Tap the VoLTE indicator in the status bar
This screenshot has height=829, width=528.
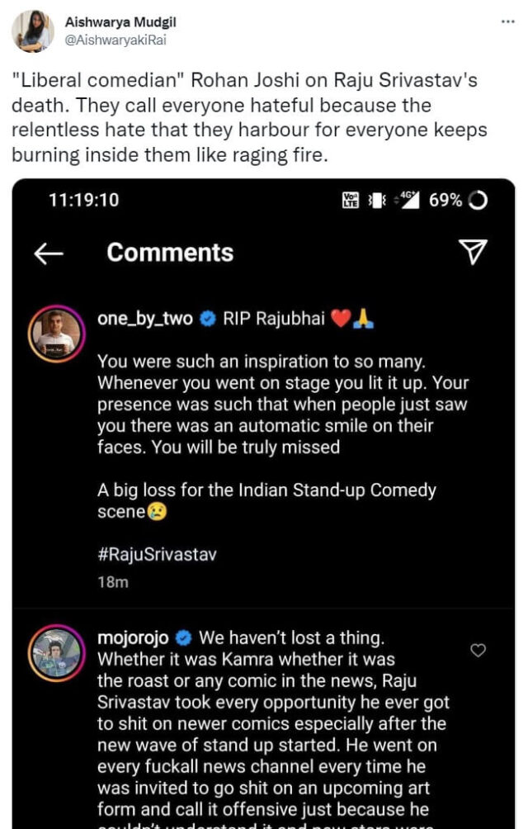coord(351,201)
